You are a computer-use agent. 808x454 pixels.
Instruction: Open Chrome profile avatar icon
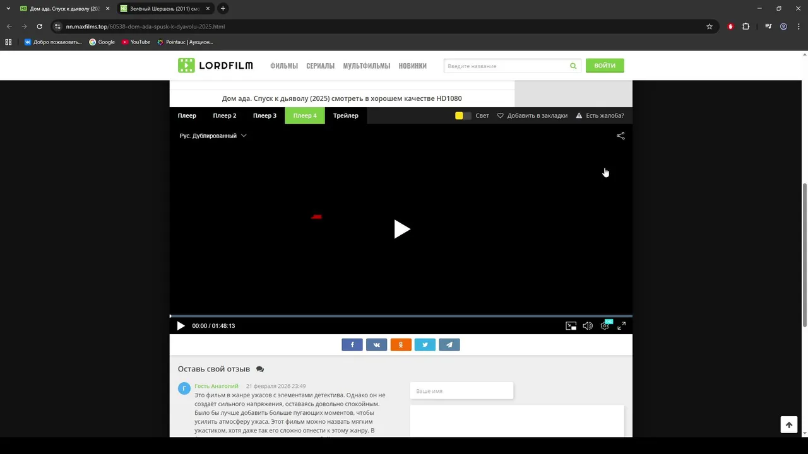[783, 26]
